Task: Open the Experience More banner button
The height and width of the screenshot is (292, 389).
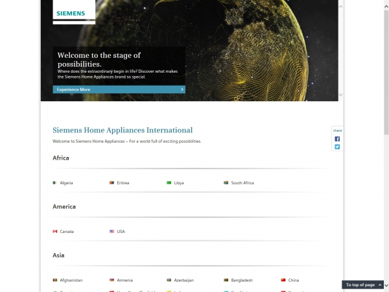Action: pyautogui.click(x=119, y=90)
